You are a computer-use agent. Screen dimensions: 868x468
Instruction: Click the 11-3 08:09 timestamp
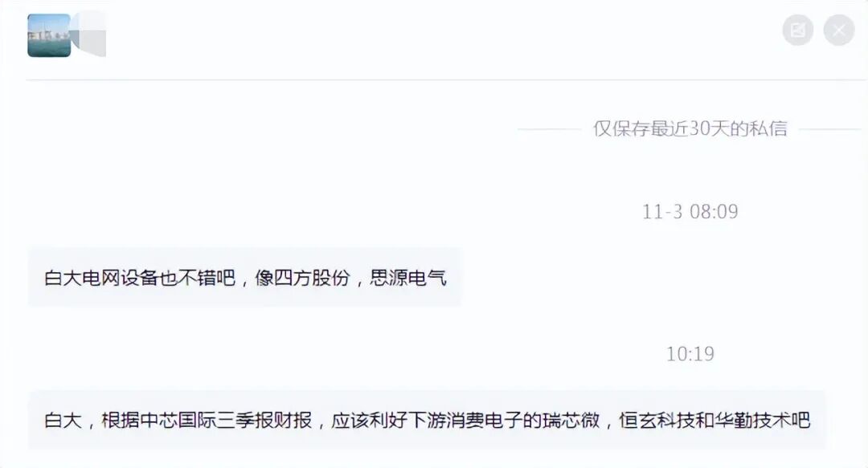(x=690, y=211)
